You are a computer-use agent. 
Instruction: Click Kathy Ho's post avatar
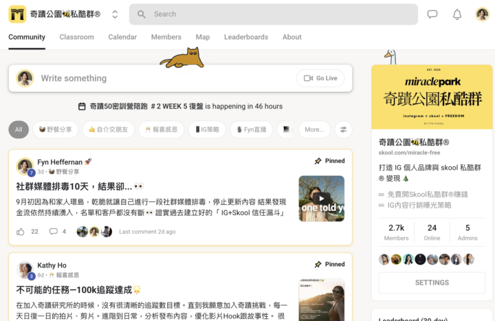click(x=25, y=270)
